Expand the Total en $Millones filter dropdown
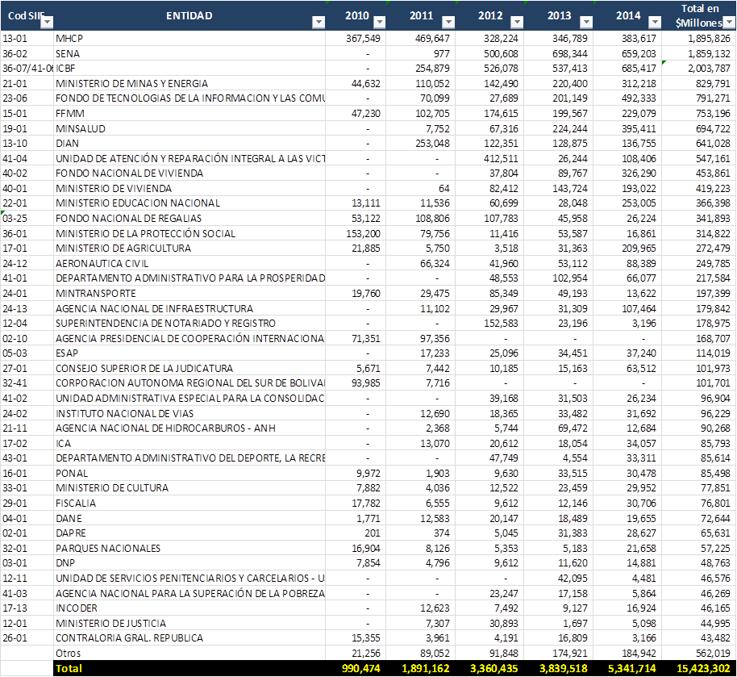This screenshot has width=737, height=677. pyautogui.click(x=727, y=23)
